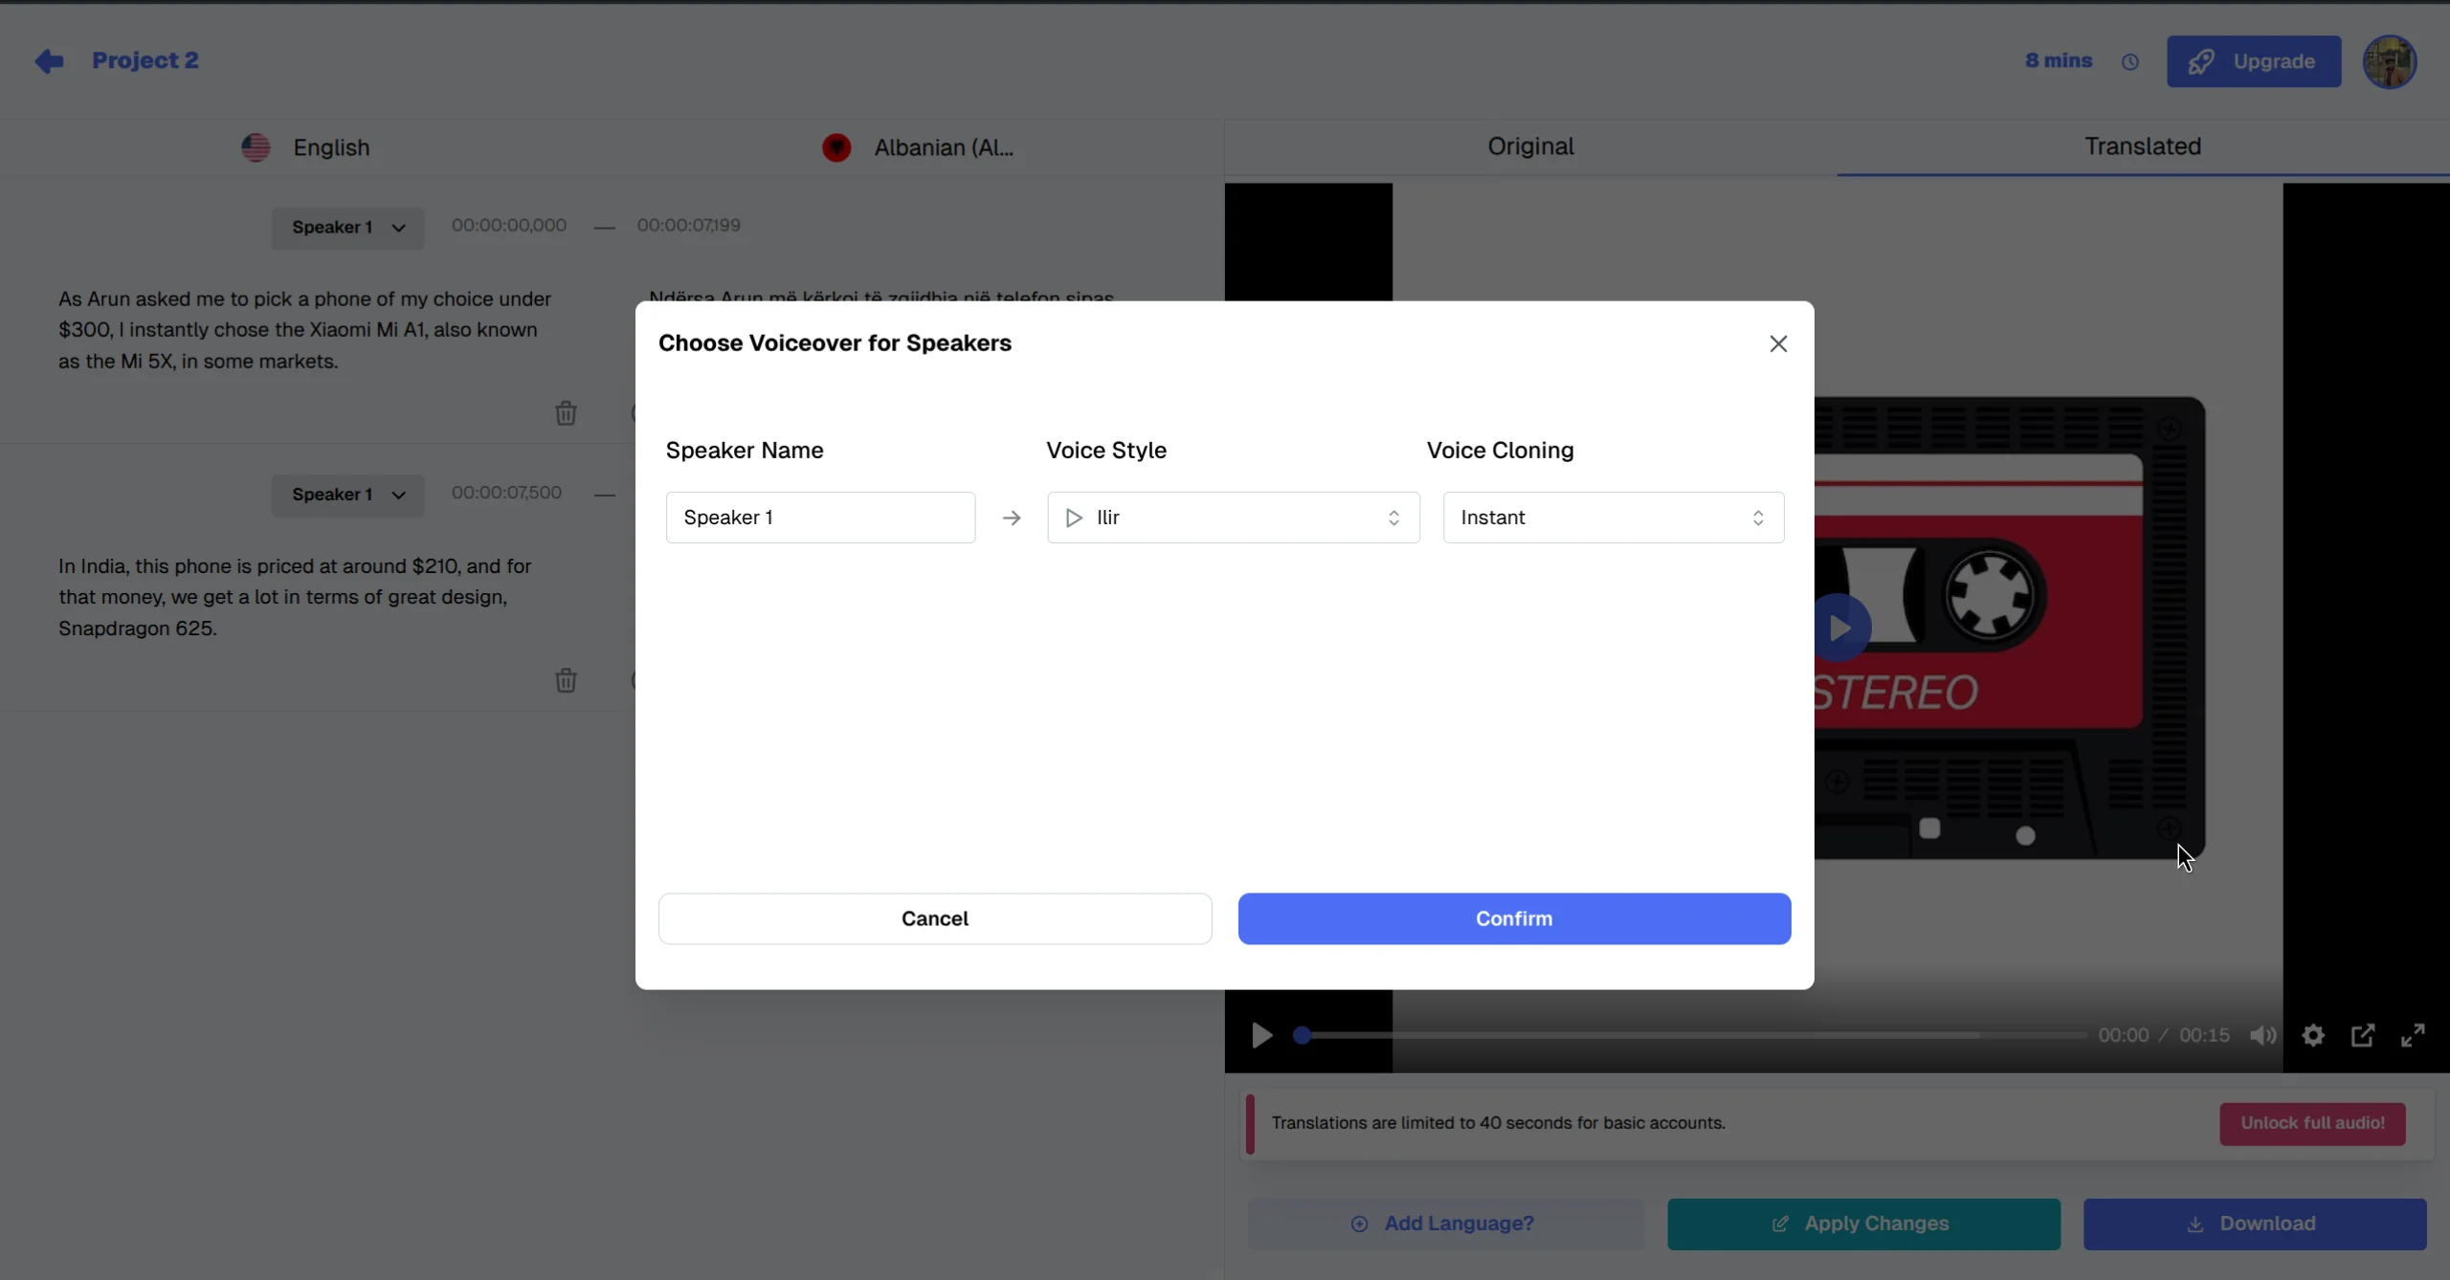Delete the first subtitle segment with trash icon
Image resolution: width=2450 pixels, height=1280 pixels.
coord(567,413)
